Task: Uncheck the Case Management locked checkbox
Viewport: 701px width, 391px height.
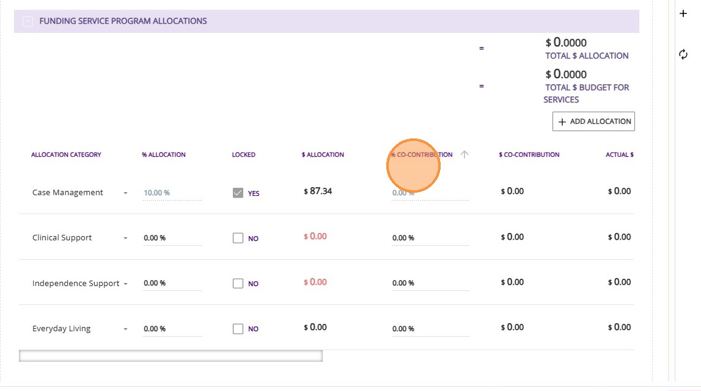Action: coord(238,193)
